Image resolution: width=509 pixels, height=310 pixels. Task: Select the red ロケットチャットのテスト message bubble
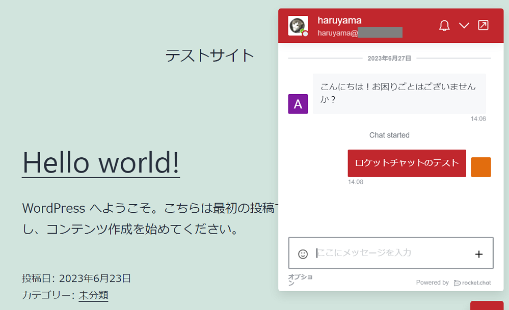(x=407, y=163)
